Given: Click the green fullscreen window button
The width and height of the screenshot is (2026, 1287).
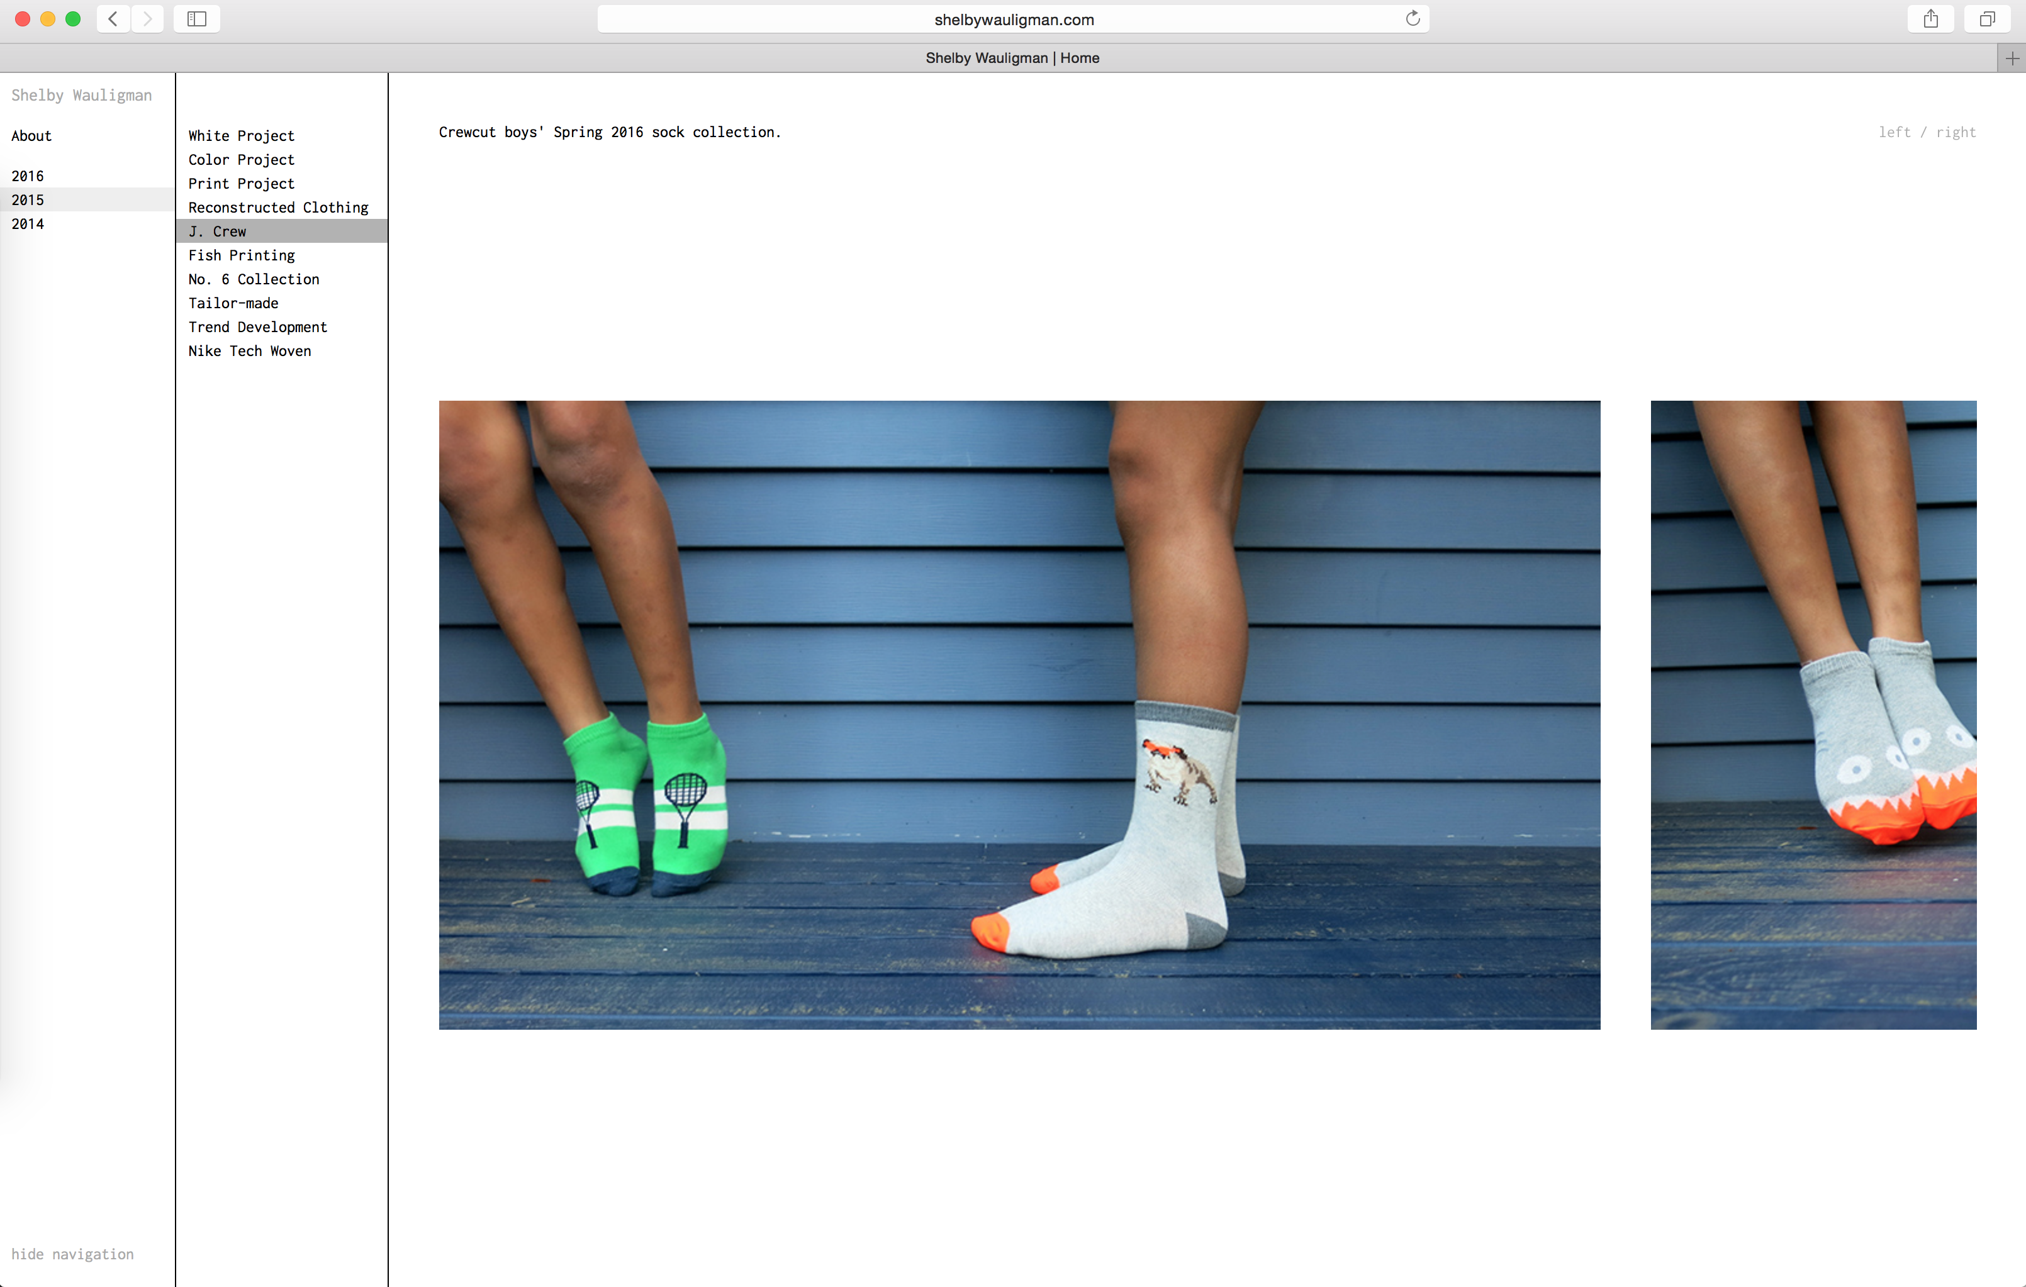Looking at the screenshot, I should [73, 18].
